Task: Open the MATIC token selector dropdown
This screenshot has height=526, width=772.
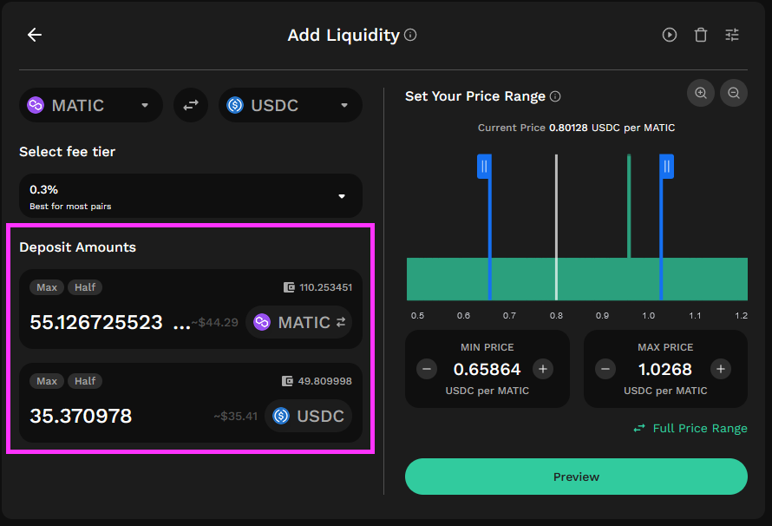Action: pyautogui.click(x=91, y=105)
